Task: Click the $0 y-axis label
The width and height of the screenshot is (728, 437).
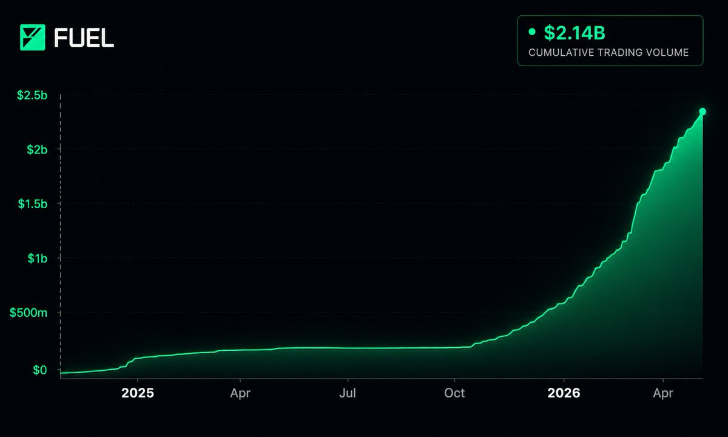Action: 41,370
